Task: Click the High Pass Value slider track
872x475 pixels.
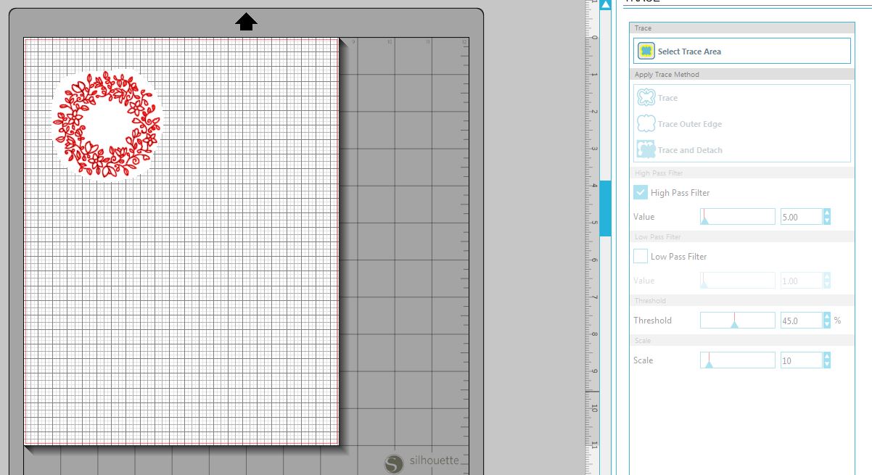Action: 737,216
